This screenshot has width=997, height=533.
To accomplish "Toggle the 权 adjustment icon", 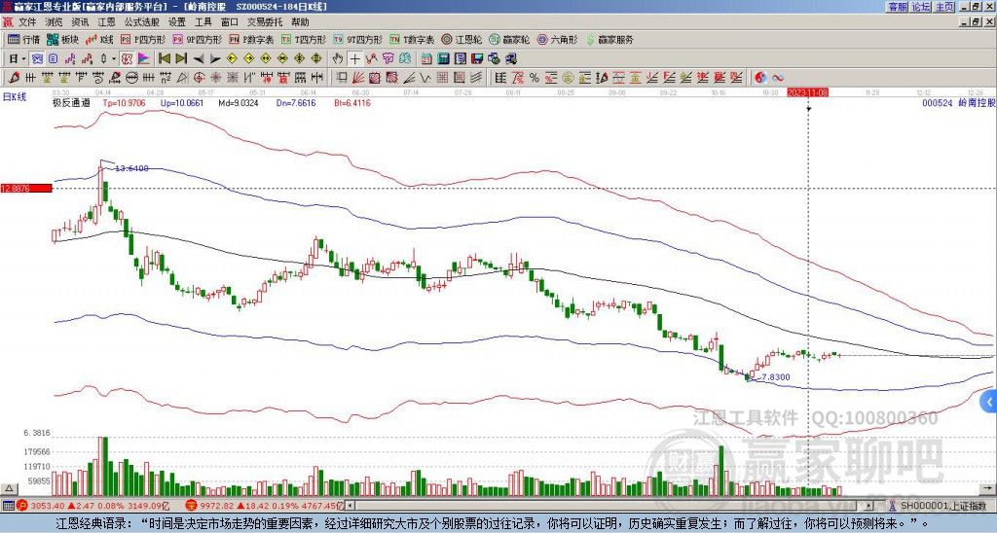I will 127,58.
